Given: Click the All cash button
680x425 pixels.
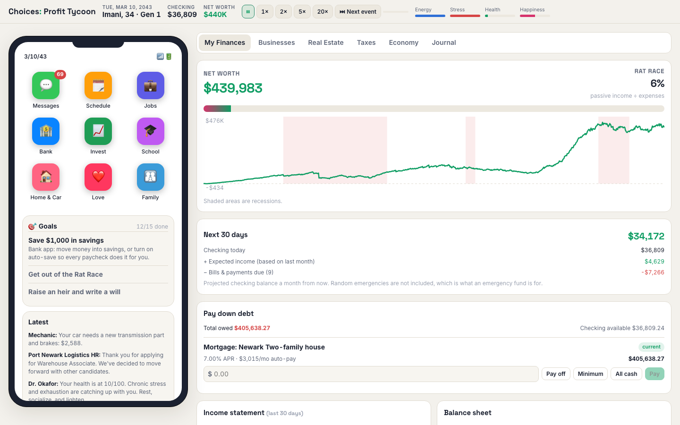Looking at the screenshot, I should tap(626, 374).
